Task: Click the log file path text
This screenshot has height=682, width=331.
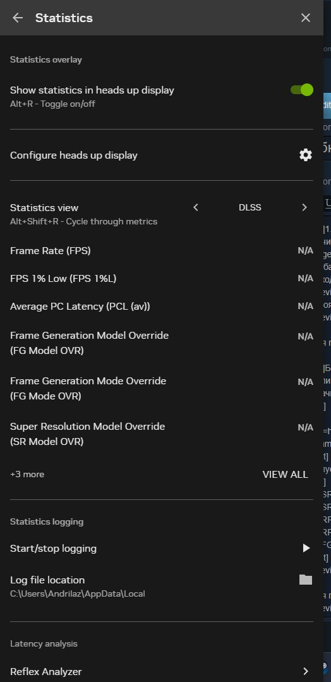Action: [x=78, y=594]
